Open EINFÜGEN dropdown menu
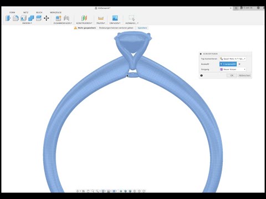Screen dimensions: 266x199 pos(115,23)
